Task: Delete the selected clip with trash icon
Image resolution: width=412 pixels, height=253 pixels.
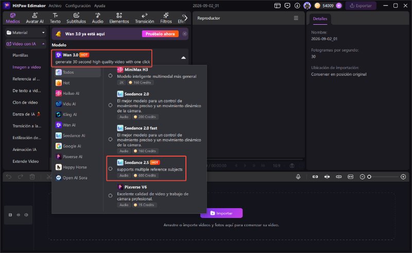Action: 32,177
